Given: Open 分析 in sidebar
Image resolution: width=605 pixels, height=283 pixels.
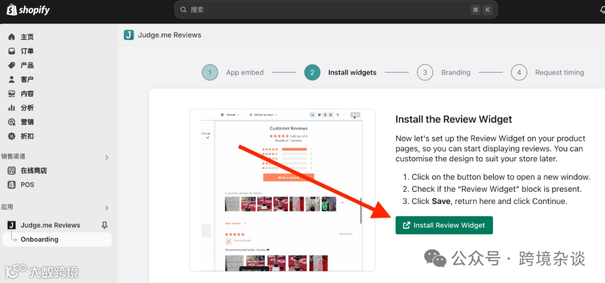Looking at the screenshot, I should click(27, 108).
